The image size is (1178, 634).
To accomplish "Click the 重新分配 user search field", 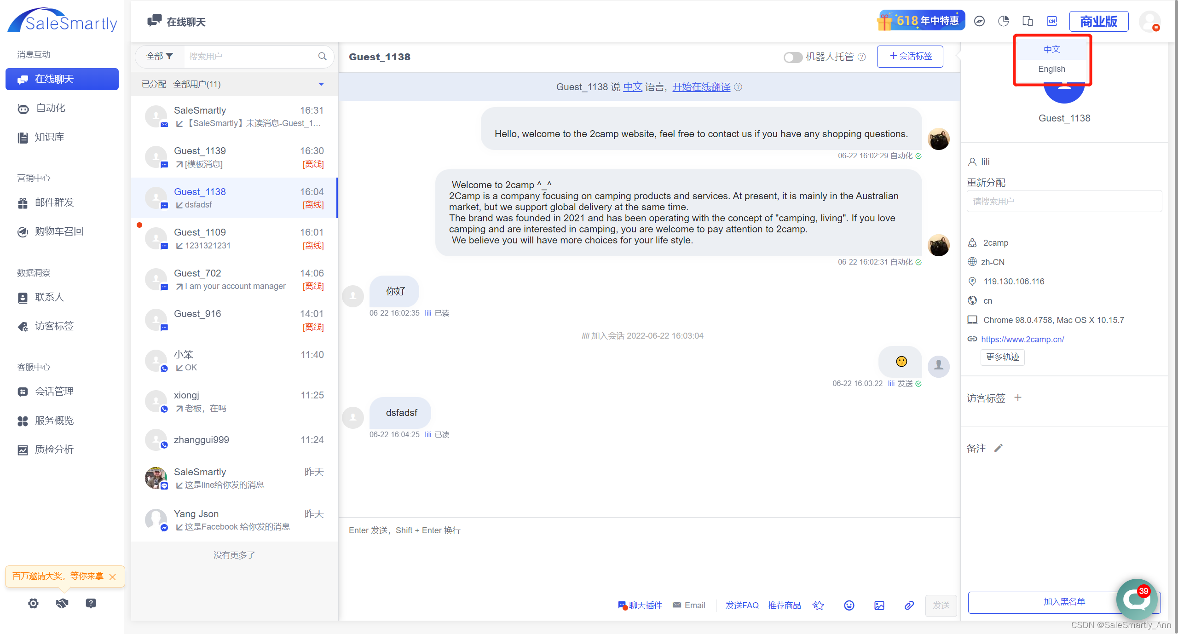I will pyautogui.click(x=1064, y=202).
